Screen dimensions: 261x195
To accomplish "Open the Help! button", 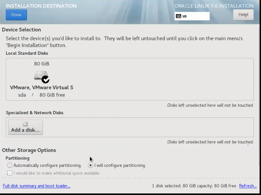I will click(x=244, y=15).
